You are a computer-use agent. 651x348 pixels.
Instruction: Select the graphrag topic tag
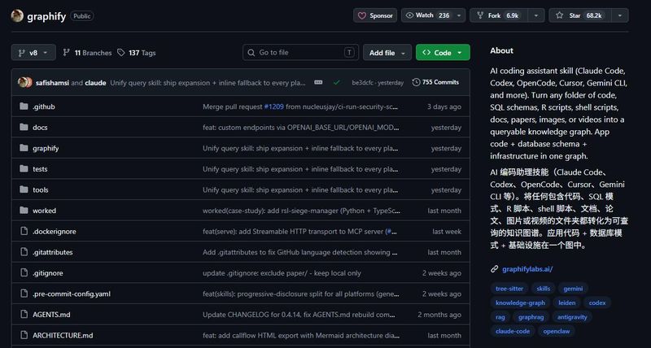pos(531,317)
